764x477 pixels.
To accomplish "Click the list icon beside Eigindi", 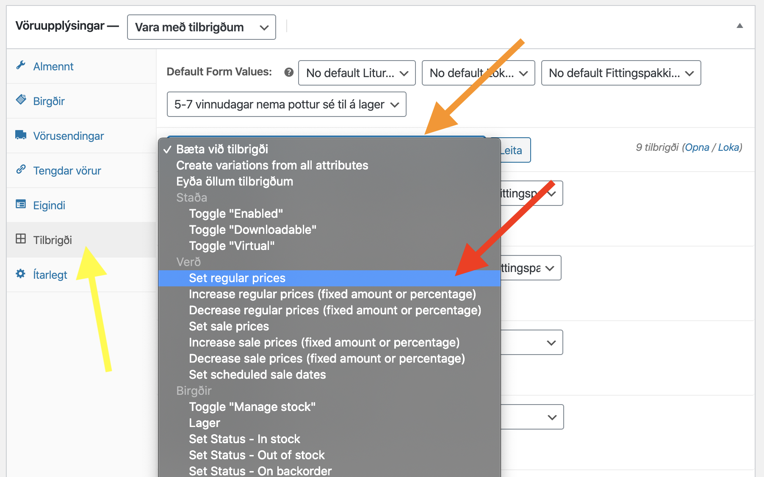I will point(21,204).
